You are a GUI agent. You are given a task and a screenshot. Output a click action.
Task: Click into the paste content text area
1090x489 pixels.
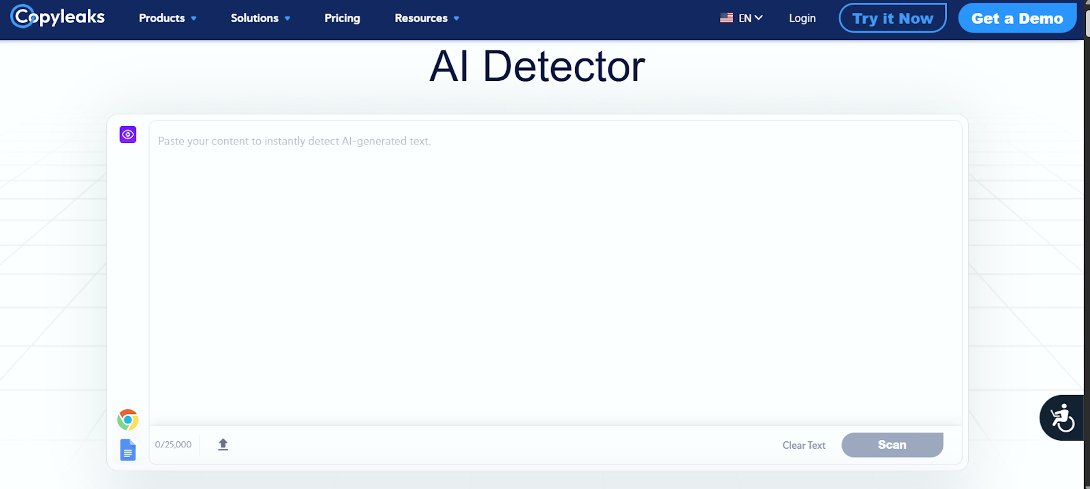(x=555, y=272)
